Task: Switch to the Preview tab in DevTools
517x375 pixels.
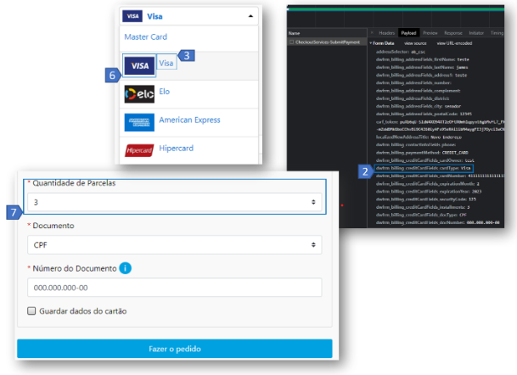Action: [x=430, y=33]
